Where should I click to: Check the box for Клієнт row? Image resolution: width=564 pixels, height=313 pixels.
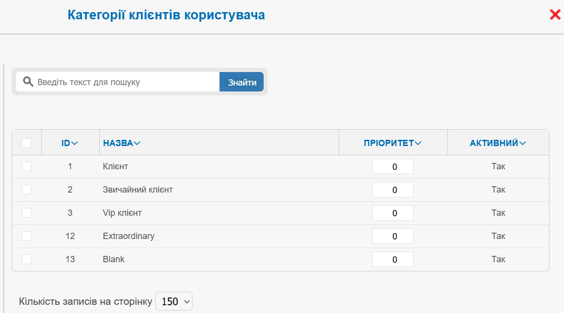pyautogui.click(x=27, y=166)
